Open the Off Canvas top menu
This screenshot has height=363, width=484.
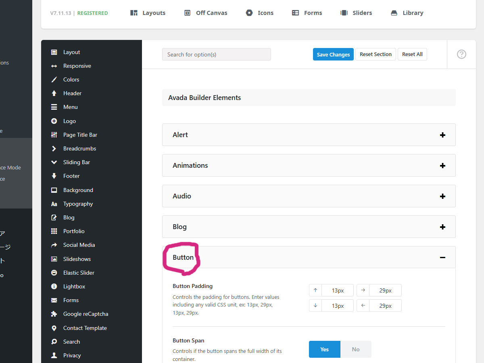[206, 13]
